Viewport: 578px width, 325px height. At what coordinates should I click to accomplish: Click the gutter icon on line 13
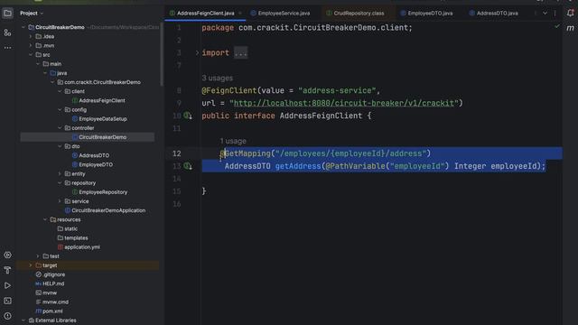[x=188, y=166]
